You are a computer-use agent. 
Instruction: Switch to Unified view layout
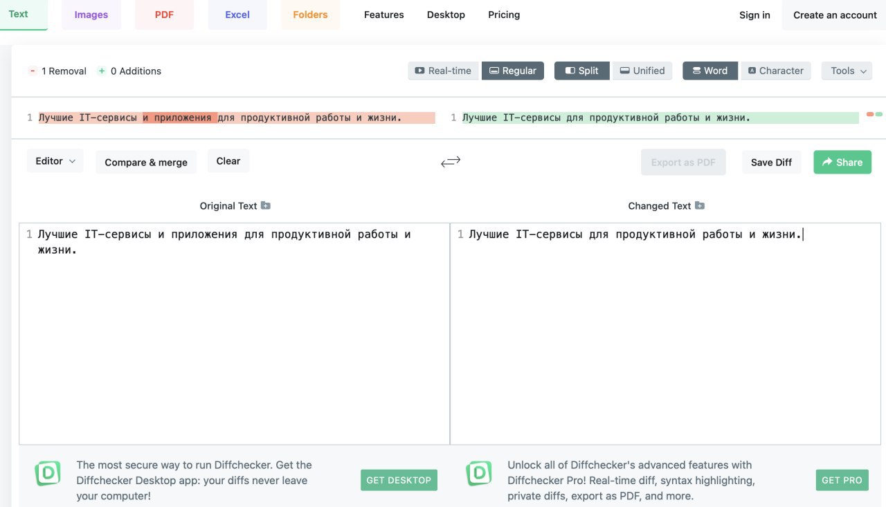(x=642, y=71)
